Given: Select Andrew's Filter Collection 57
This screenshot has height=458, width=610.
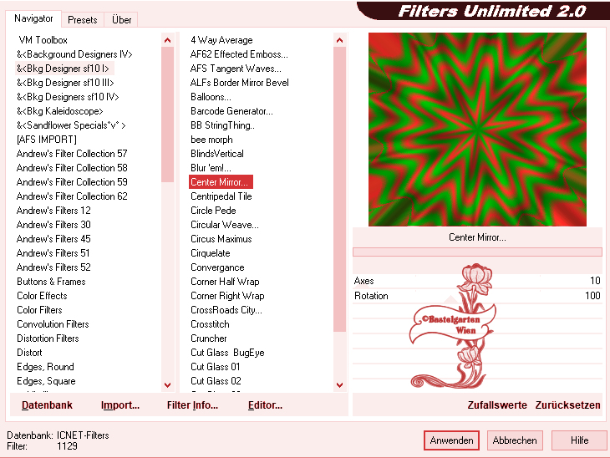Looking at the screenshot, I should (x=72, y=154).
